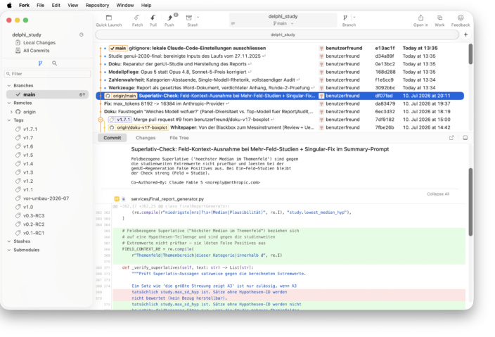
Task: Open the Window menu
Action: coord(125,6)
